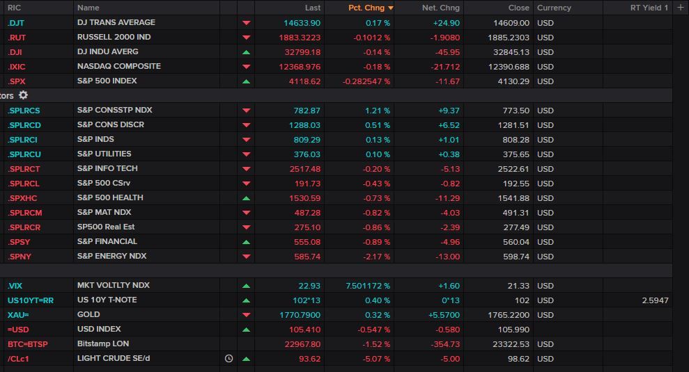Click the down arrow indicator for S&P INFO TECH

(x=246, y=169)
